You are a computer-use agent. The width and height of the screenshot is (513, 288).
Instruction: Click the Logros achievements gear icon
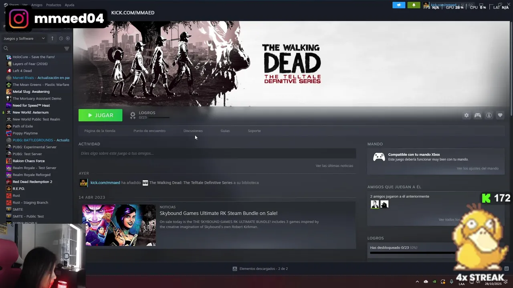click(x=133, y=115)
